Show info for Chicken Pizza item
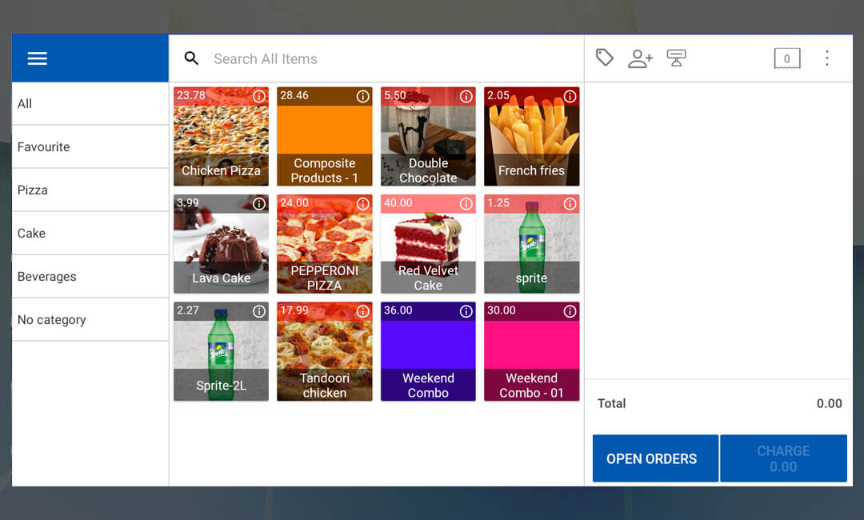This screenshot has height=520, width=864. [x=259, y=96]
